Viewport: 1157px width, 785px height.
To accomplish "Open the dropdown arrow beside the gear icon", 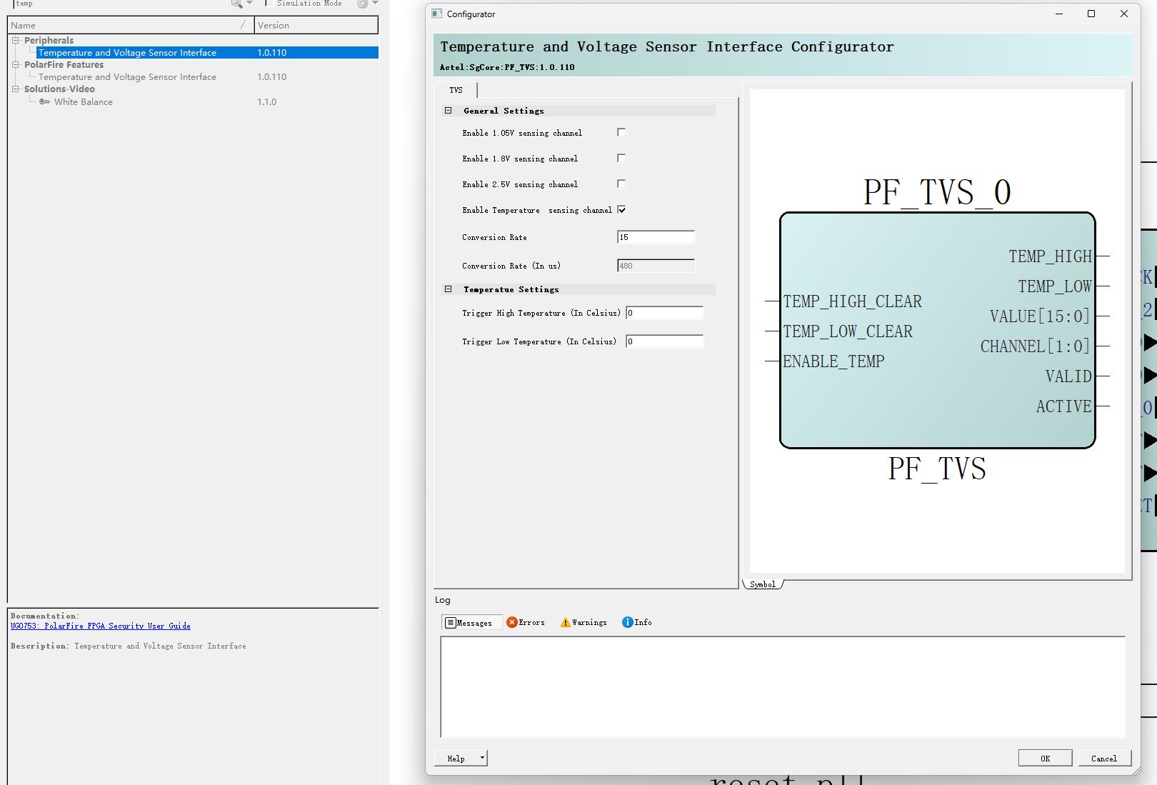I will point(375,3).
